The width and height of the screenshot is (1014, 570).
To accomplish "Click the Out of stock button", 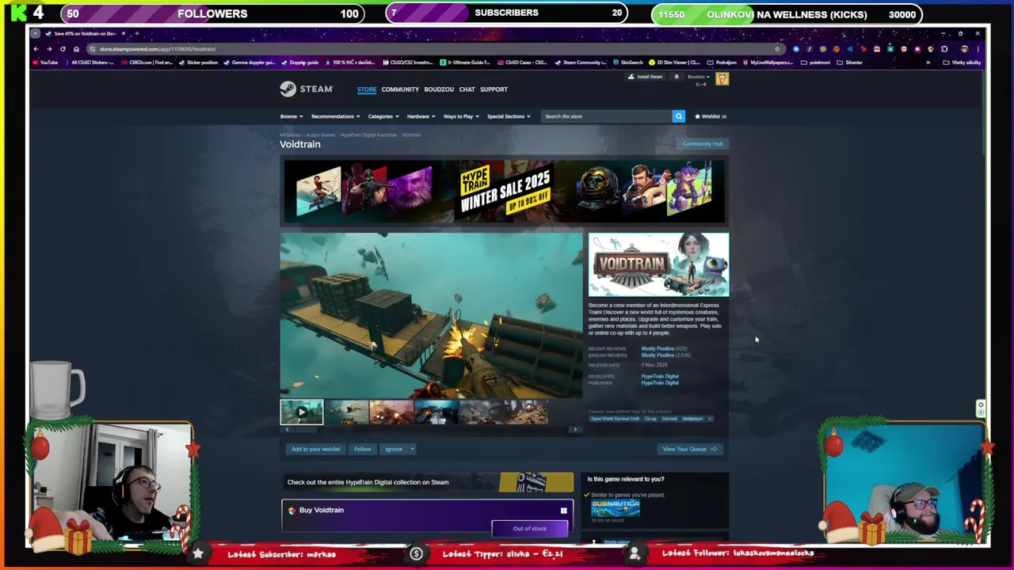I will coord(530,529).
